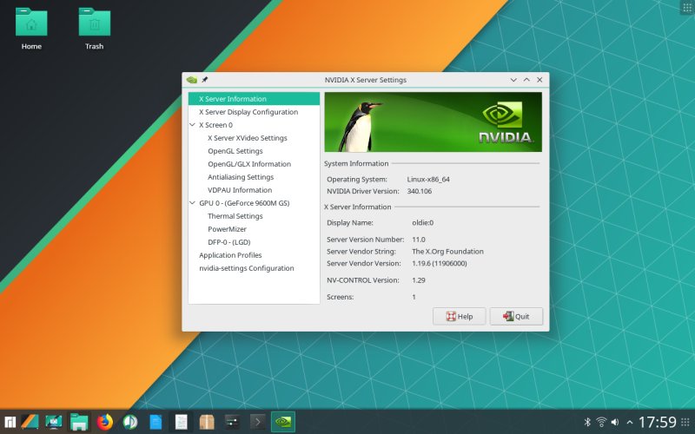Viewport: 695px width, 434px height.
Task: Toggle the pin icon in the NVIDIA titlebar
Action: click(205, 80)
